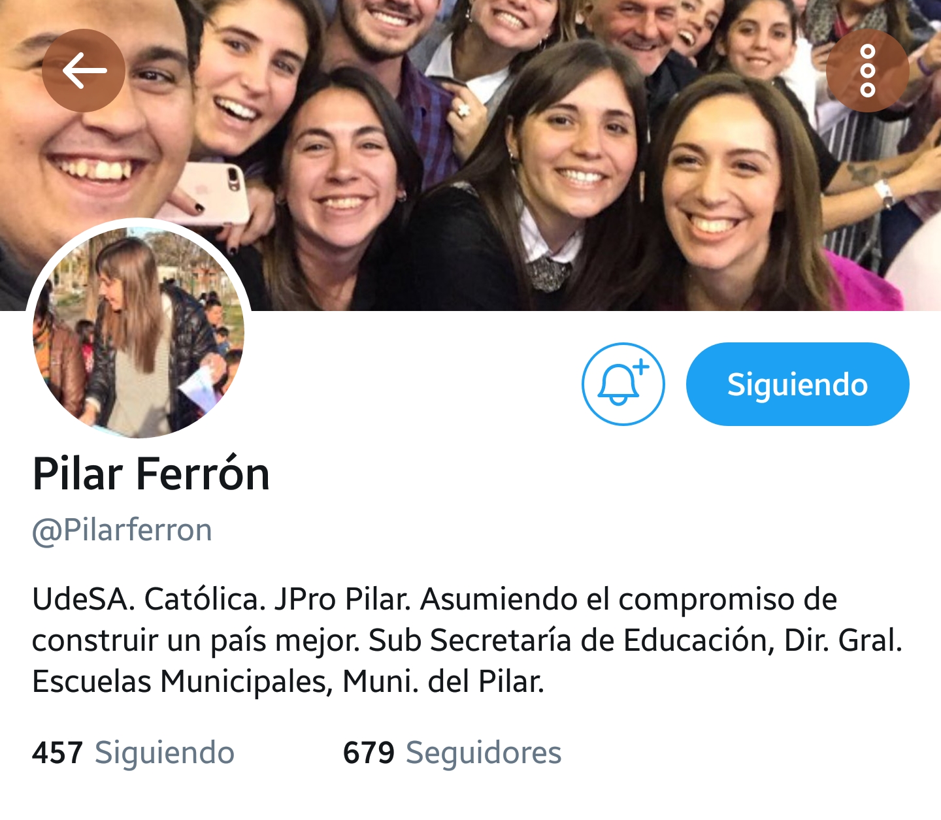
Task: Go back using the left arrow icon
Action: coord(84,71)
